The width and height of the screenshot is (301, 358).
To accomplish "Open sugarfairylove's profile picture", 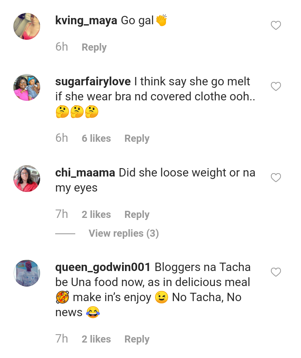I will (27, 87).
